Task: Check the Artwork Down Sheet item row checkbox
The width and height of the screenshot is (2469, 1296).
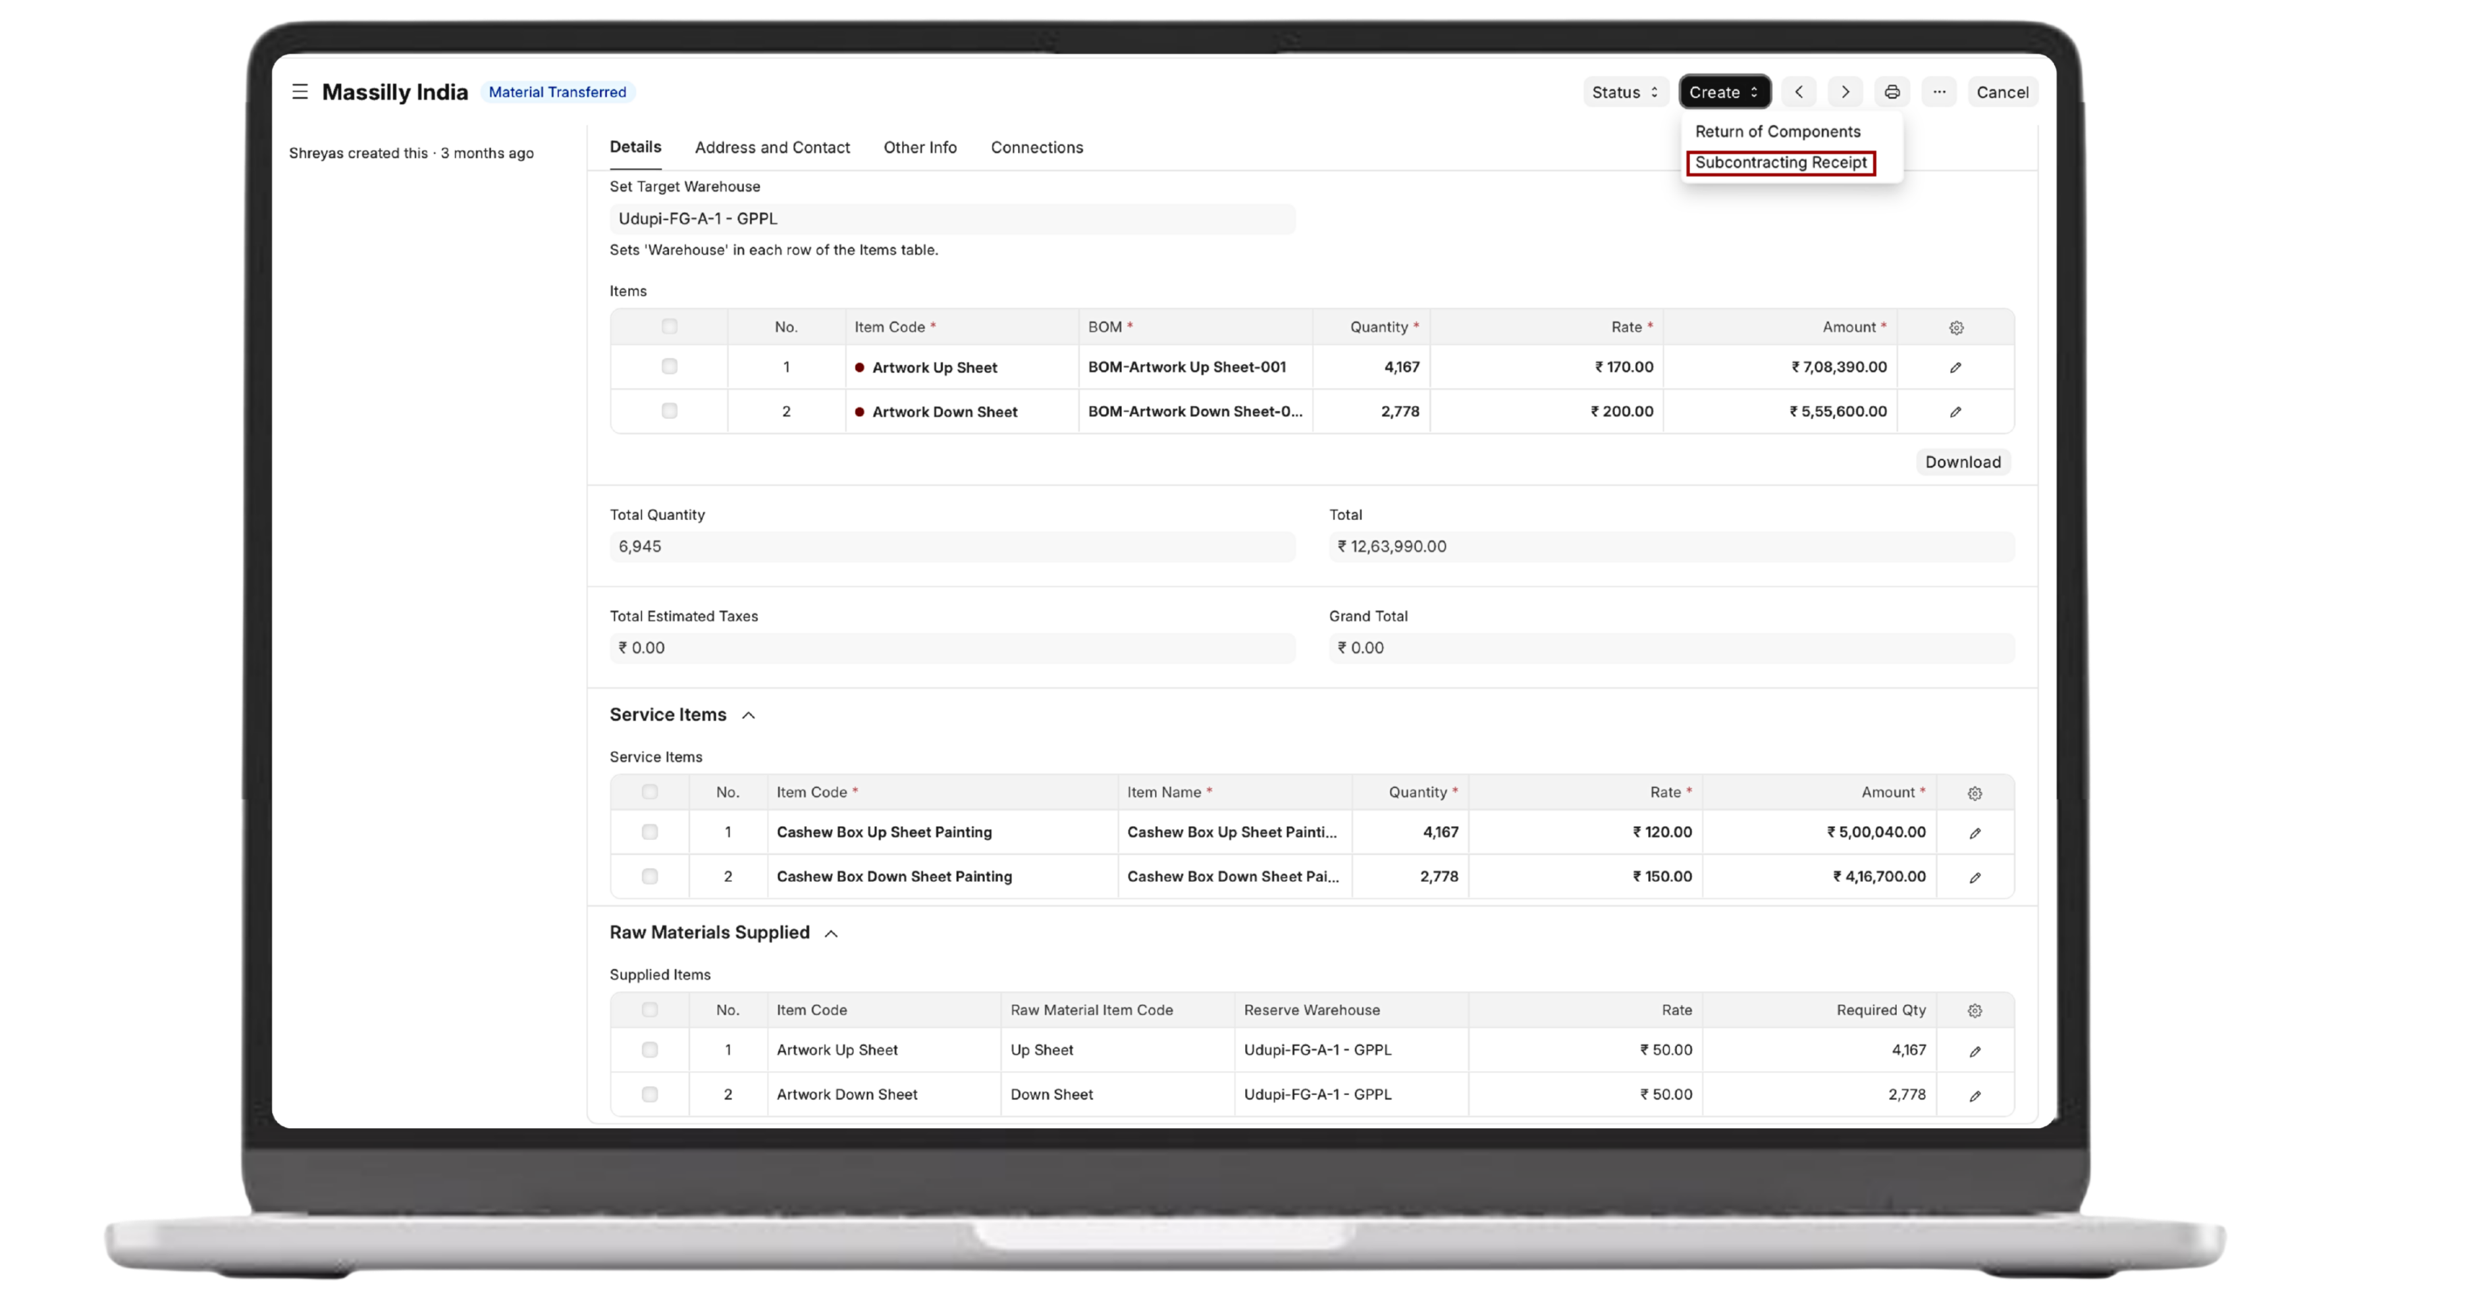Action: pos(669,411)
